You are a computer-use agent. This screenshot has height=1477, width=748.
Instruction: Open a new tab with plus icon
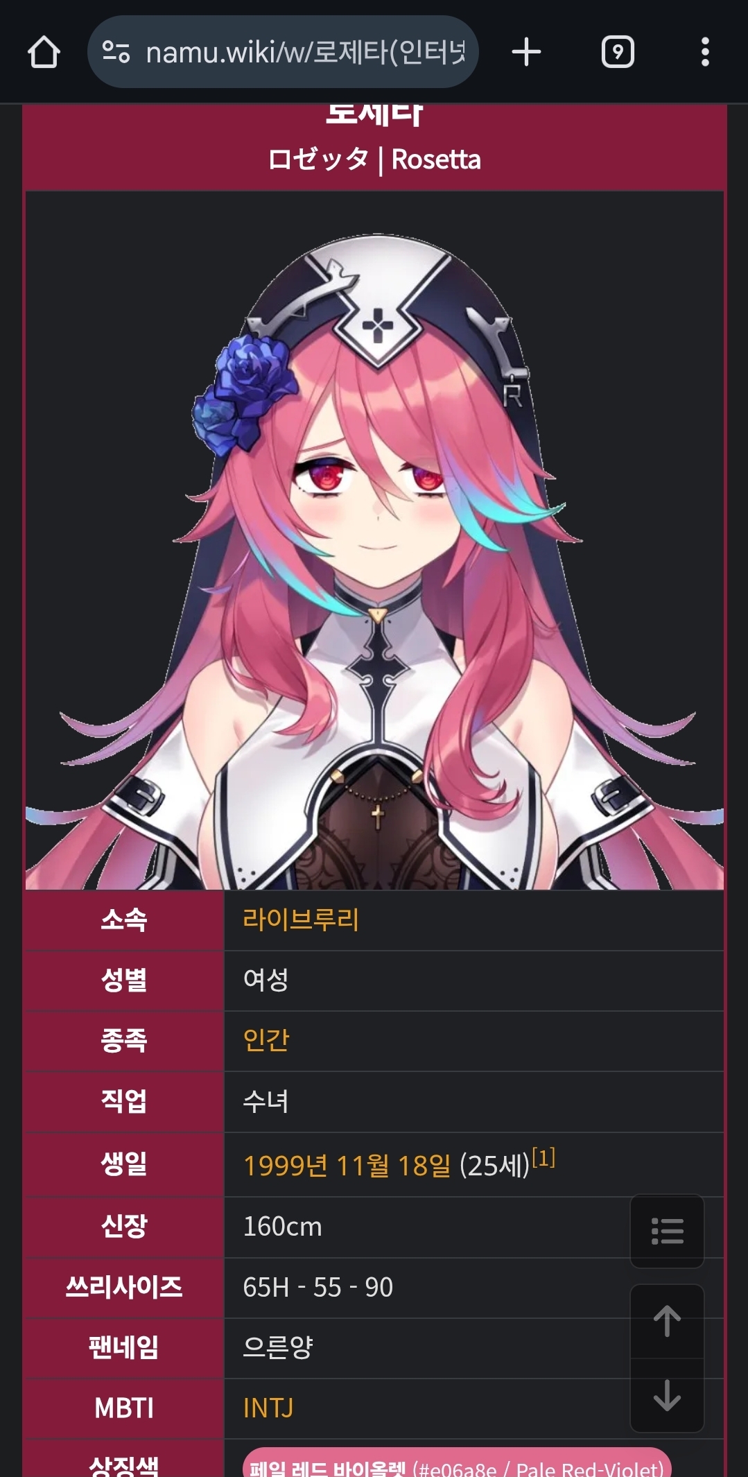(x=526, y=52)
